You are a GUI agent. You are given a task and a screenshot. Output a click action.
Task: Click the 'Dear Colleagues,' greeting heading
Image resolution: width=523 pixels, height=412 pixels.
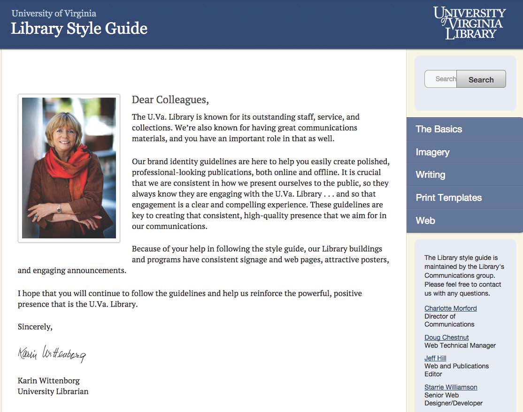click(x=170, y=99)
